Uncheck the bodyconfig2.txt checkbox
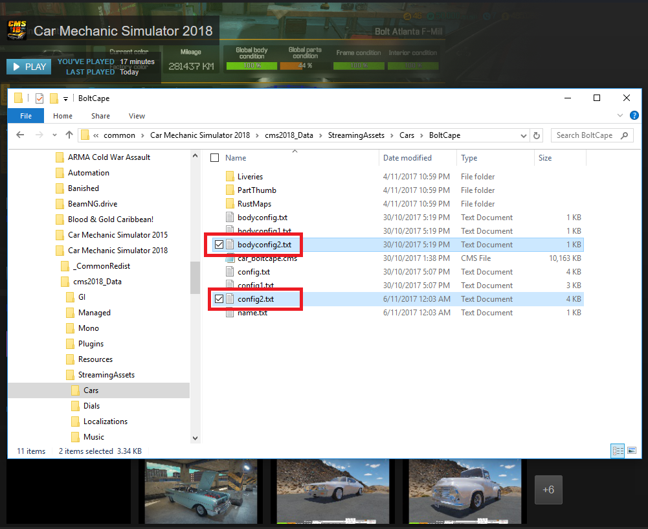 [219, 245]
